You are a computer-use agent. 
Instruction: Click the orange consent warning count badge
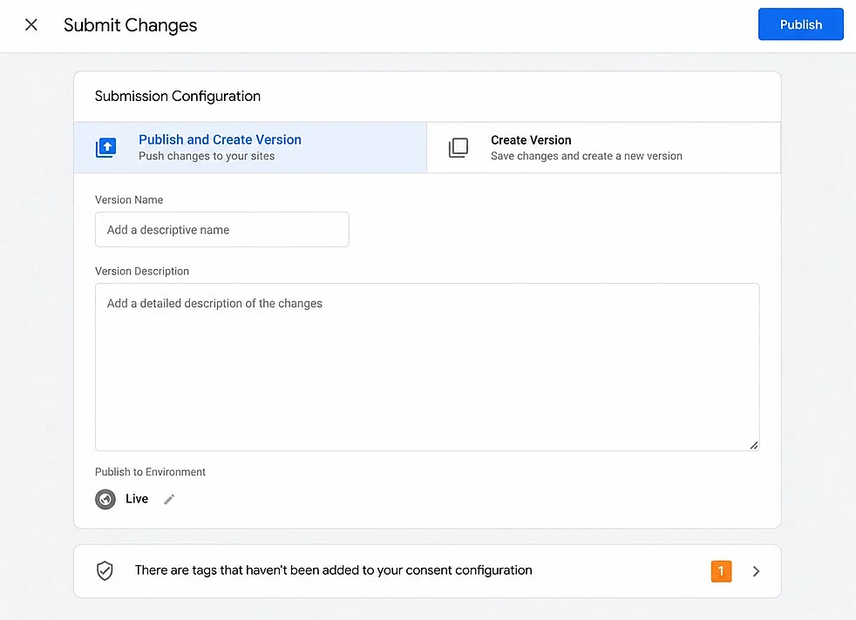[721, 571]
